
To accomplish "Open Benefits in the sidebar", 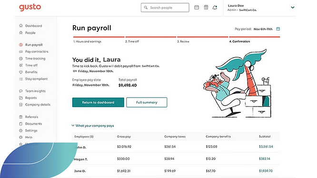I will 31,72.
